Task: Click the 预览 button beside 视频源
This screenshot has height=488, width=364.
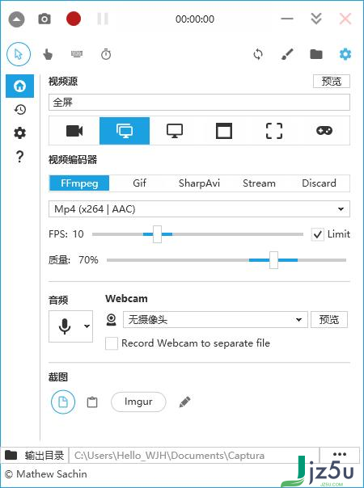Action: pos(332,82)
